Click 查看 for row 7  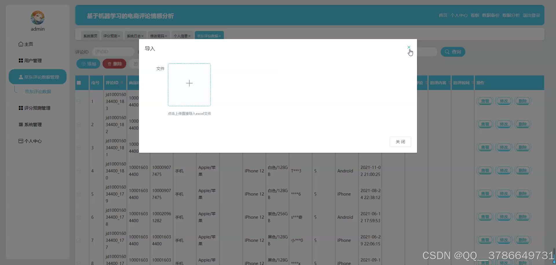click(x=485, y=240)
